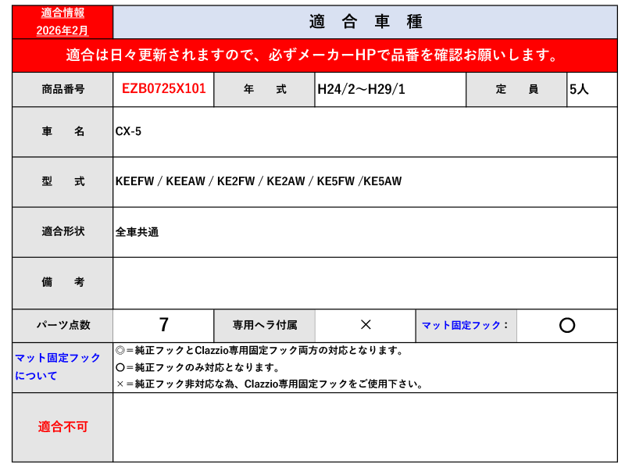This screenshot has height=468, width=625.
Task: Click the × mark beside 専用ヘラ付属
Action: coord(365,325)
